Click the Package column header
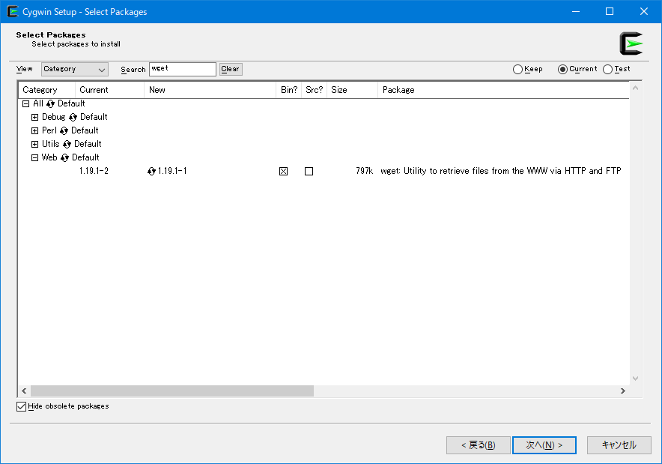This screenshot has width=662, height=464. (398, 90)
